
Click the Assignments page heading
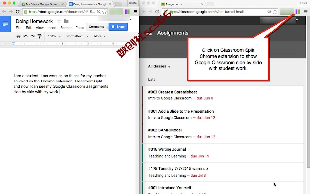[x=173, y=33]
